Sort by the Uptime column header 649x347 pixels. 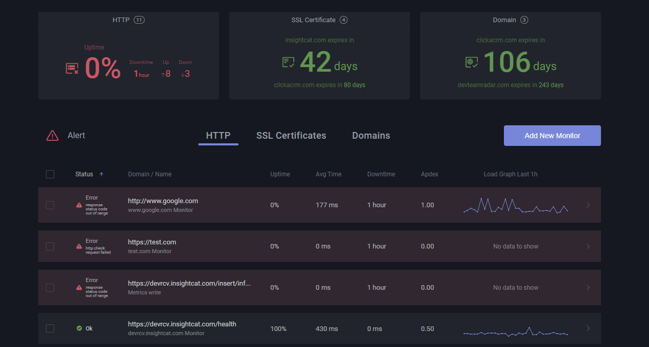click(x=280, y=174)
